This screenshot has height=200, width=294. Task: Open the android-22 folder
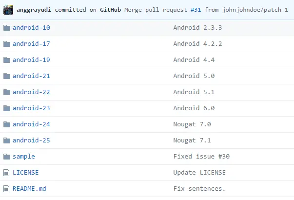click(x=31, y=92)
